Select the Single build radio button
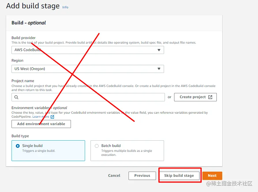This screenshot has width=258, height=192. coord(18,146)
